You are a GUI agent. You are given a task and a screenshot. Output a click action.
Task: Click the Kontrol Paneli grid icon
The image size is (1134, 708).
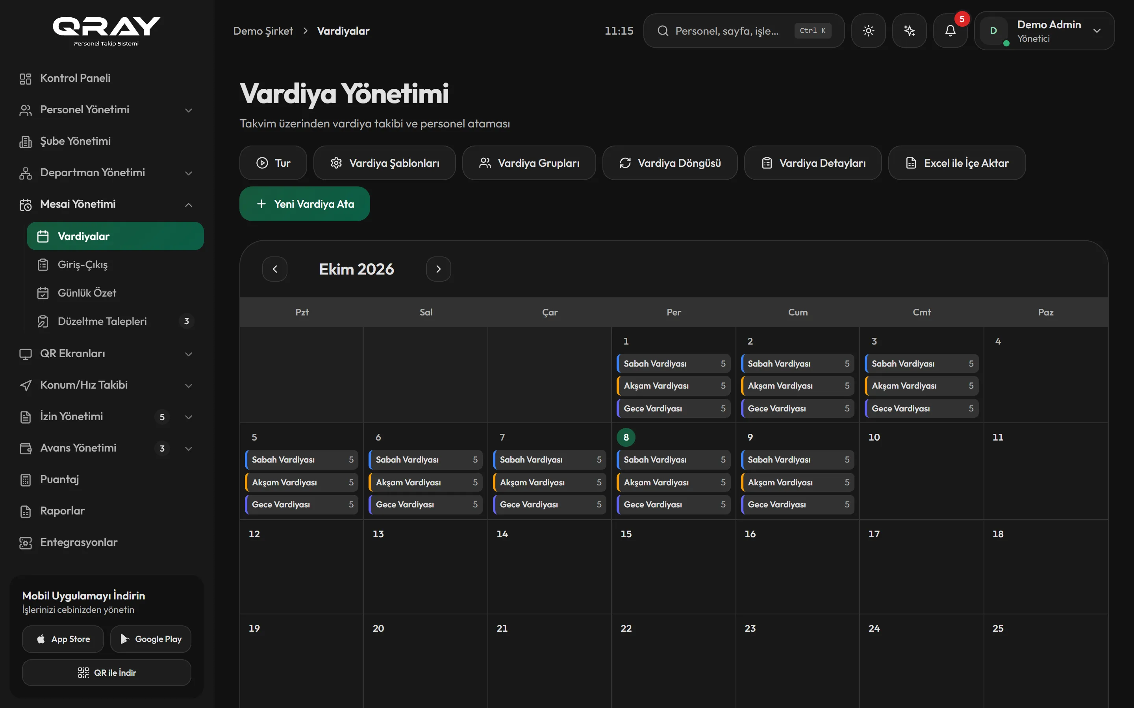(26, 79)
